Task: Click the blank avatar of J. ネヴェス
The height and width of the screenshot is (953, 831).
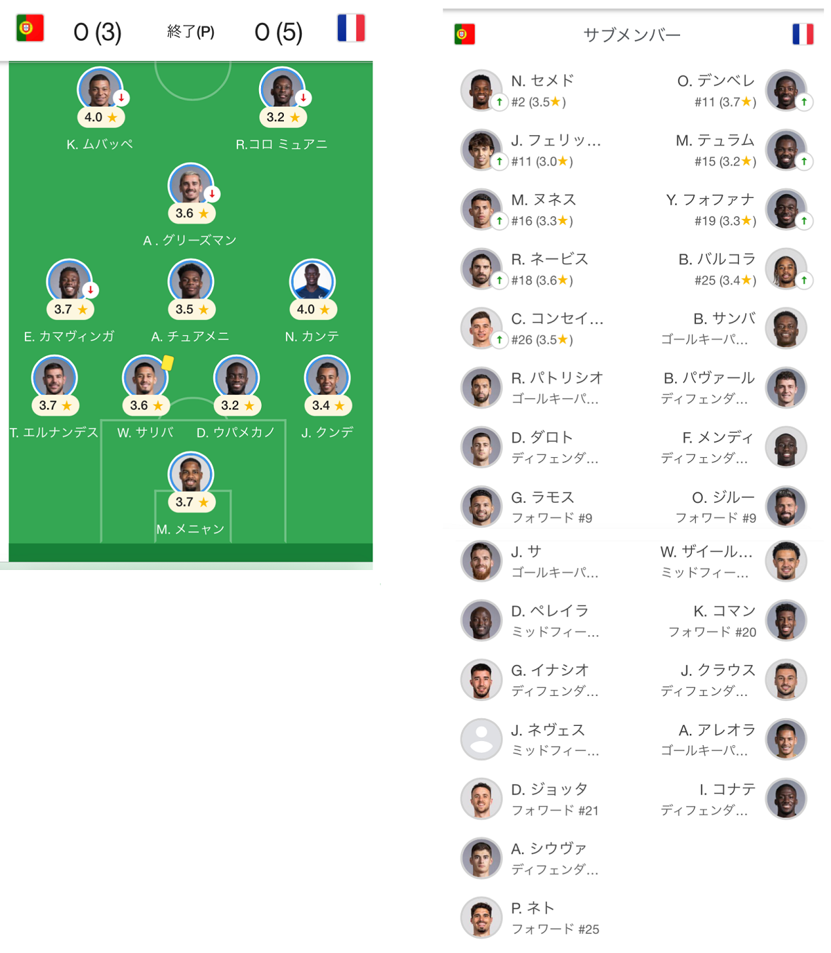Action: [481, 739]
